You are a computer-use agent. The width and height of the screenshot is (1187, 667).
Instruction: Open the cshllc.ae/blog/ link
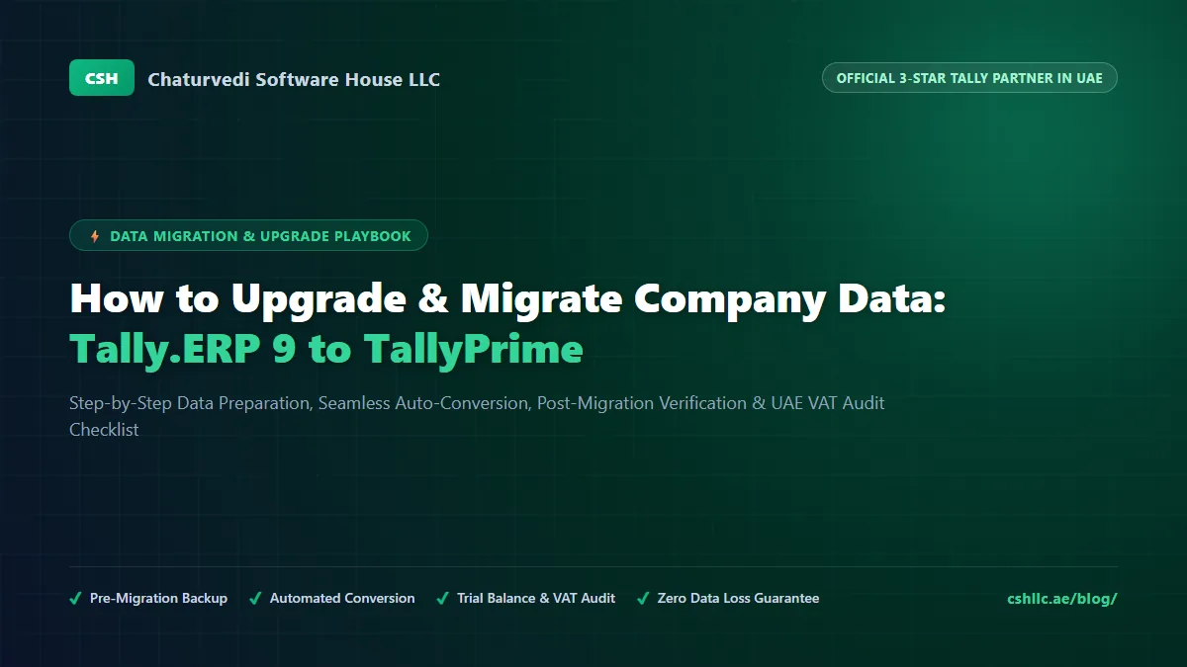pyautogui.click(x=1061, y=598)
